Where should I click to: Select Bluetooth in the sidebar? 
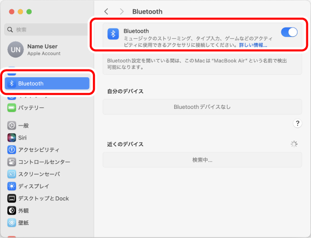point(47,83)
